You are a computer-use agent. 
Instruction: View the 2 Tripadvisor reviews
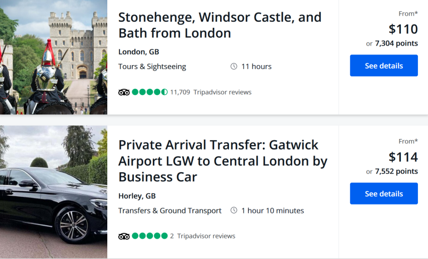pyautogui.click(x=202, y=236)
